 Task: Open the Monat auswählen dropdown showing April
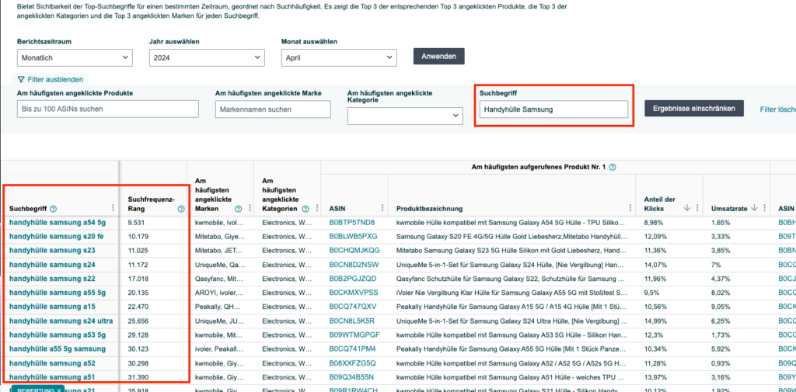339,57
